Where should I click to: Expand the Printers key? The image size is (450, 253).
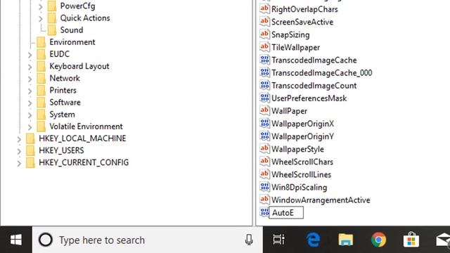tap(30, 91)
